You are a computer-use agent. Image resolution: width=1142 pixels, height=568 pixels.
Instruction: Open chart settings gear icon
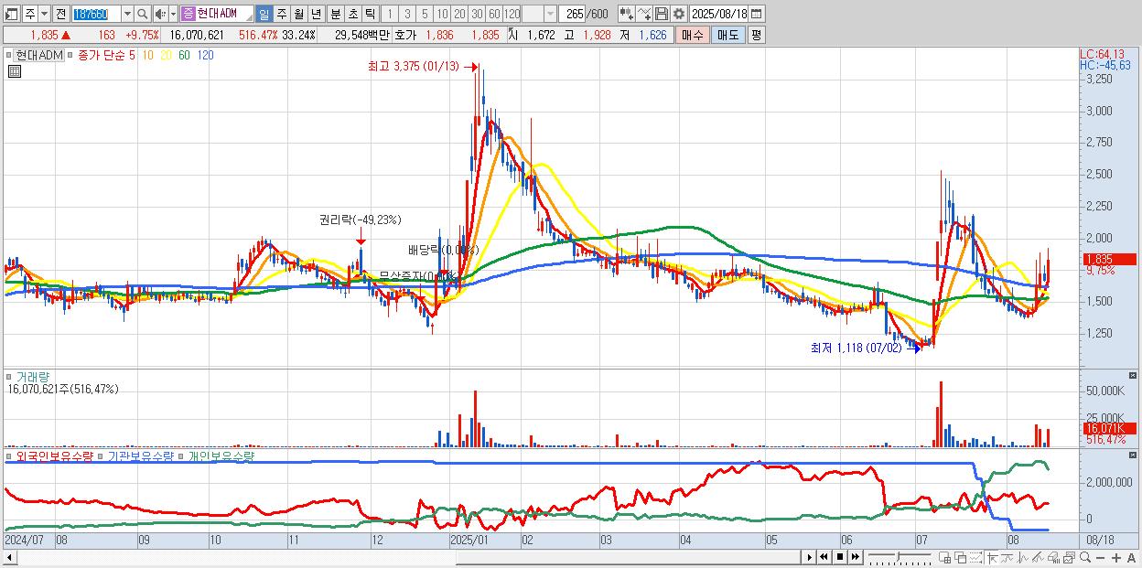[x=678, y=14]
